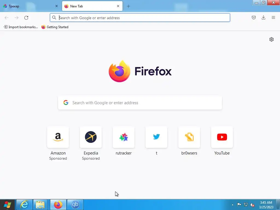Switch to qBittorrent in taskbar

point(75,205)
